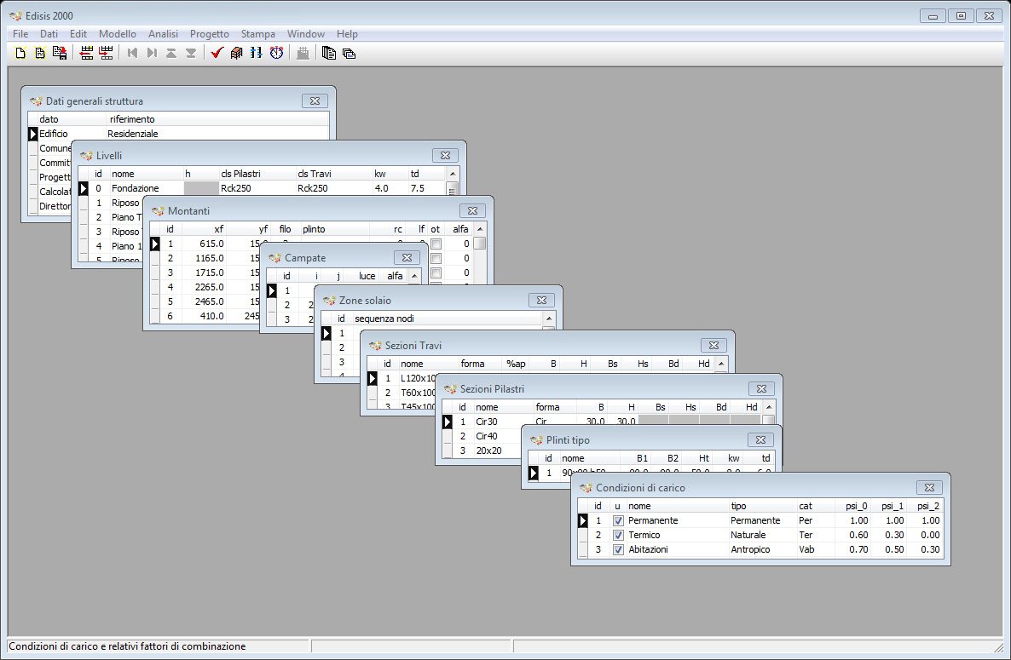This screenshot has width=1011, height=660.
Task: Click the go-to-first-record arrow icon
Action: click(x=132, y=54)
